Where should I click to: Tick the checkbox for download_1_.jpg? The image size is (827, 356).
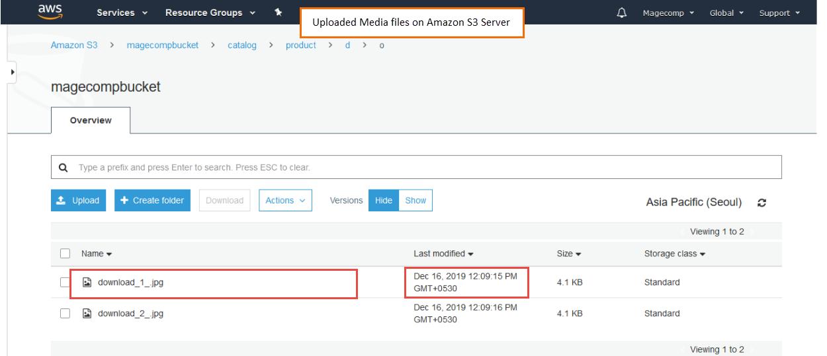tap(65, 283)
